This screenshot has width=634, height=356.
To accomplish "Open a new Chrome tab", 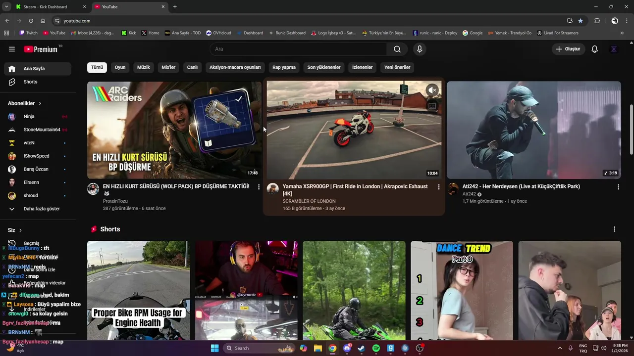I will tap(175, 7).
